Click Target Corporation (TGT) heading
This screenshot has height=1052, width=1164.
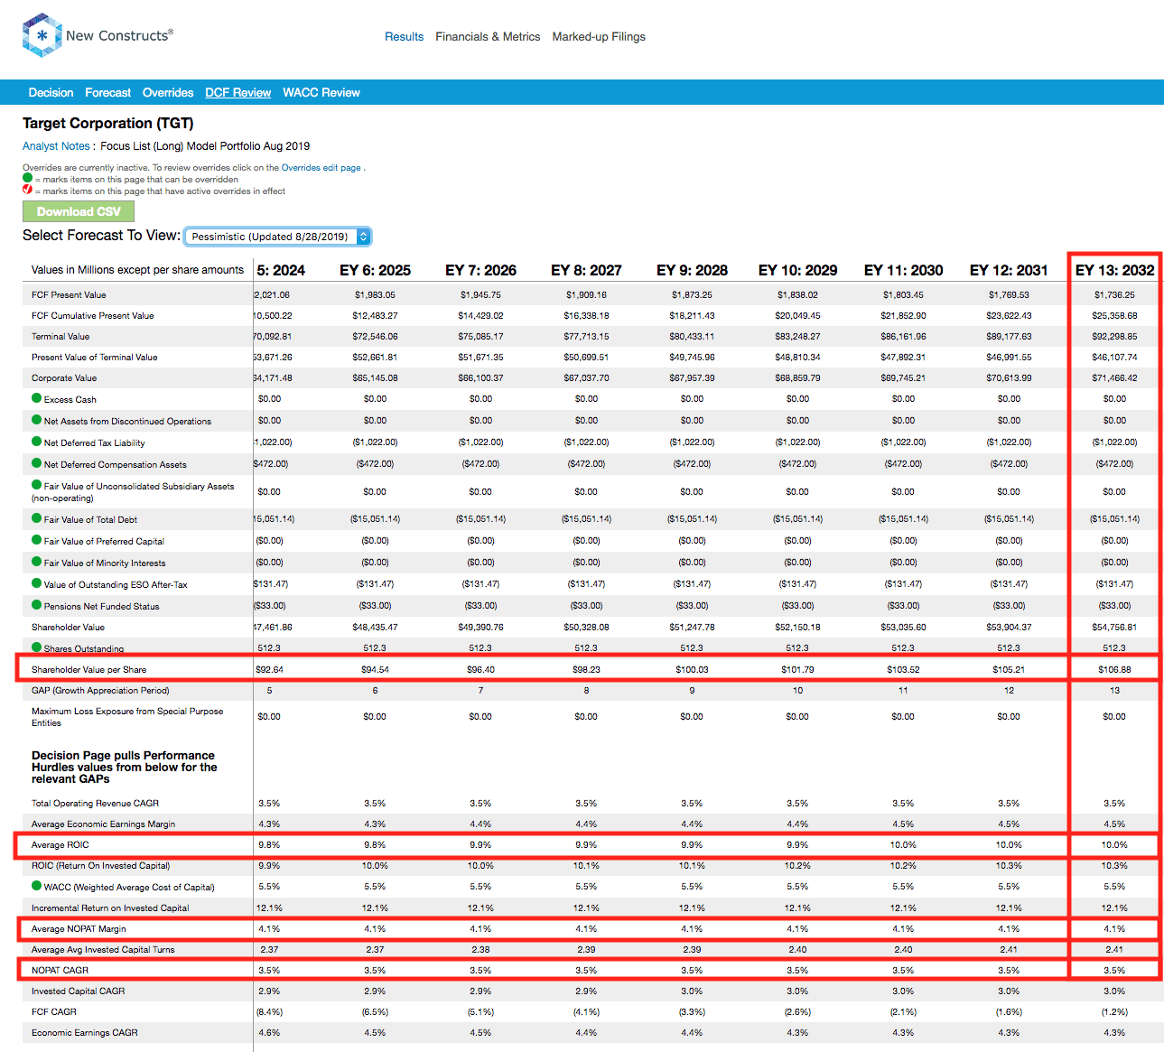point(108,124)
